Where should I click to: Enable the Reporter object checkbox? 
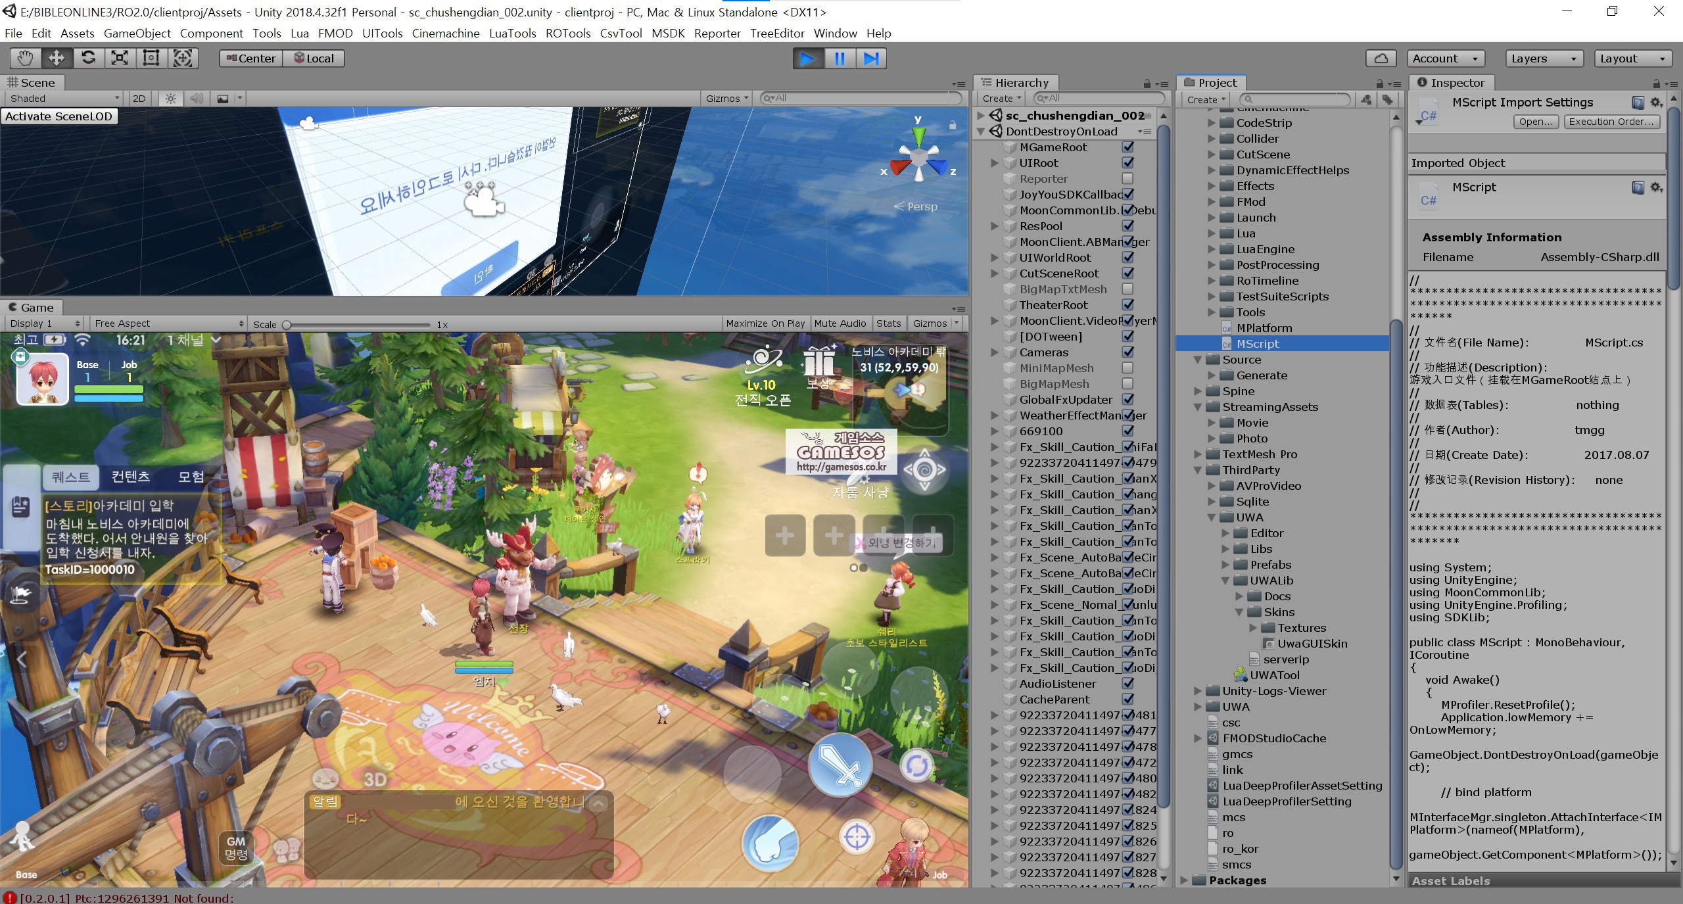1128,179
